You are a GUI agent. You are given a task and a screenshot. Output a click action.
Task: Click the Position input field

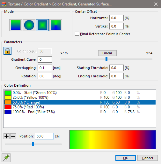[44, 136]
